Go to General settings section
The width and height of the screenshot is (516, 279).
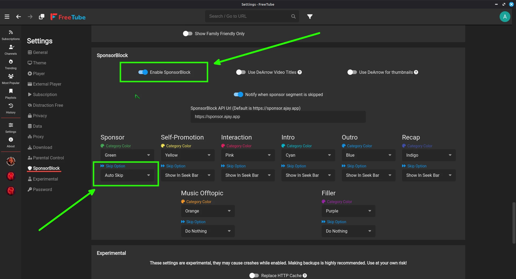[x=38, y=52]
